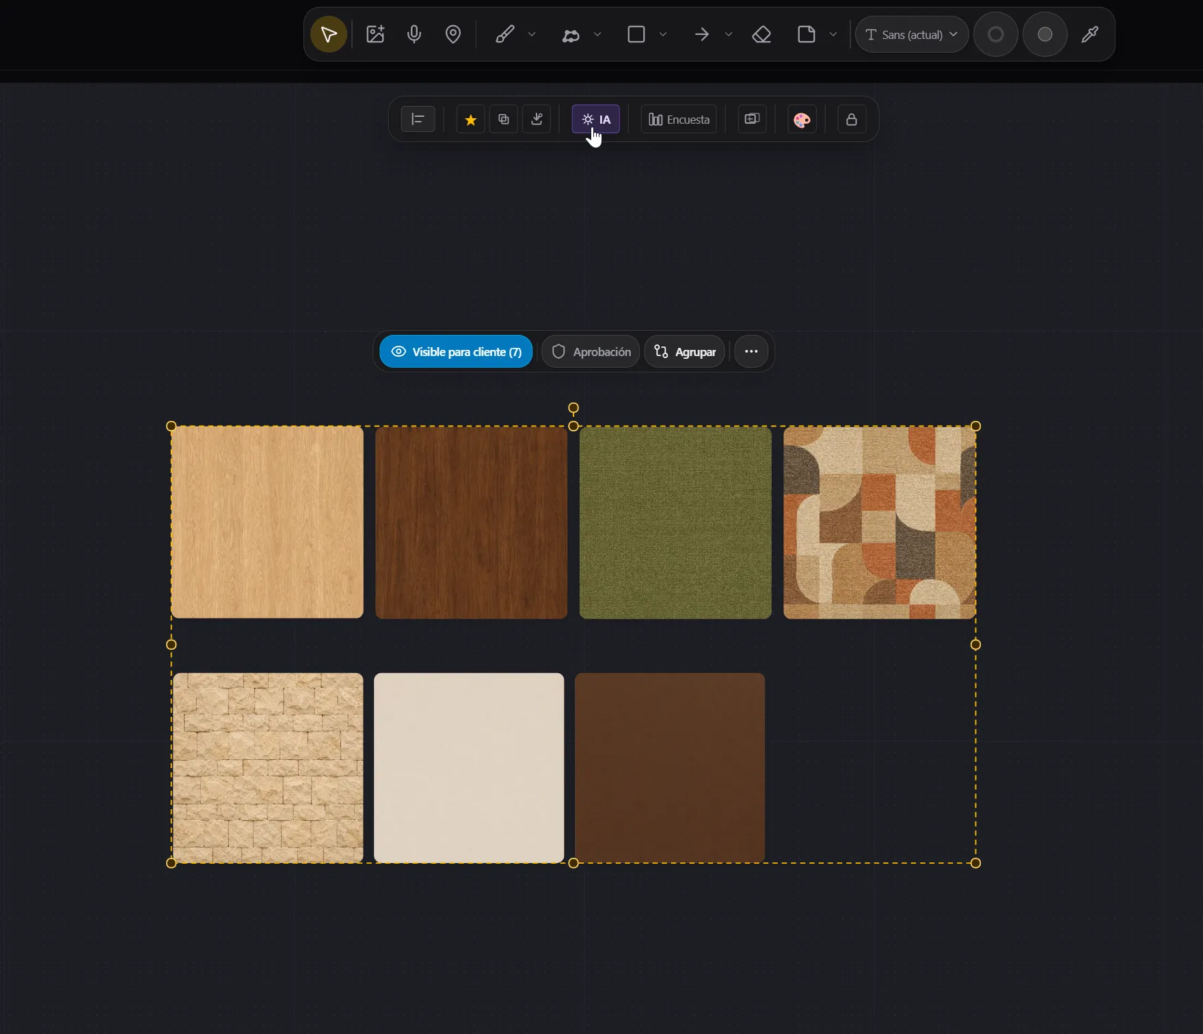Activate the eyedropper color picker
Screen dimensions: 1203x1034
coord(1090,34)
